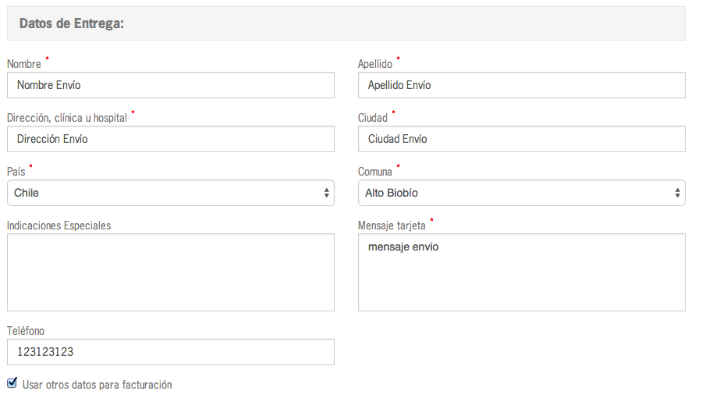
Task: Click the "Nombre" field label
Action: point(23,64)
